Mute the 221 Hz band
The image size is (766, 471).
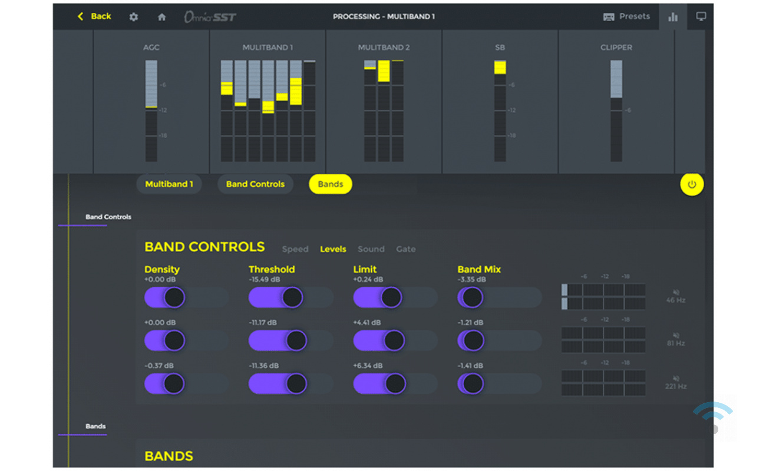click(x=676, y=379)
